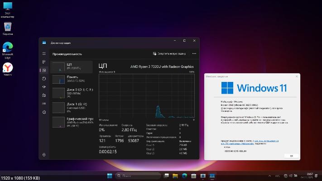The width and height of the screenshot is (322, 181).
Task: Open the Details page icon
Action: click(x=44, y=103)
